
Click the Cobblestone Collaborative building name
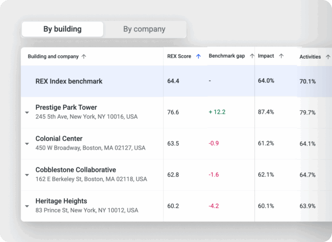[76, 170]
